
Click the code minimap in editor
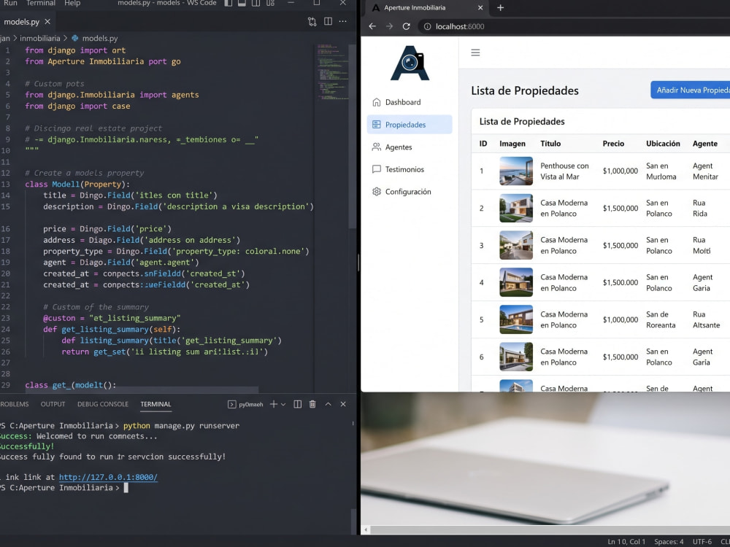pos(332,72)
